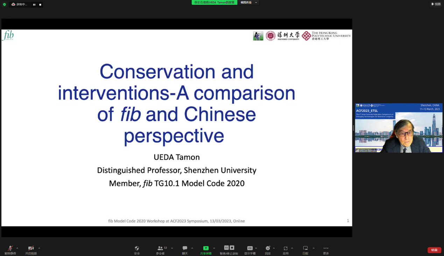
Task: Show the Participants panel
Action: pyautogui.click(x=160, y=248)
